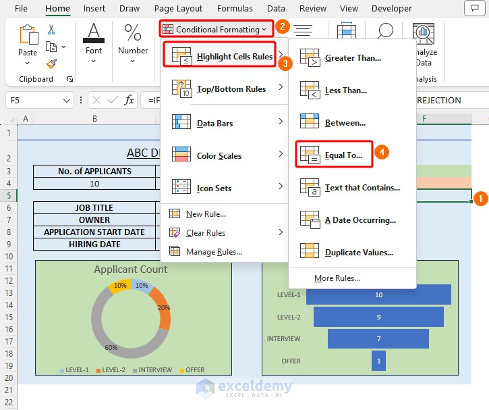
Task: Switch to the Insert tab
Action: pyautogui.click(x=94, y=8)
